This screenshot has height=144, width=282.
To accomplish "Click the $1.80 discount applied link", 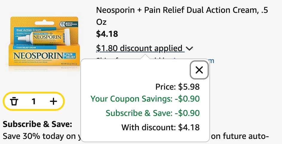I will (x=140, y=48).
